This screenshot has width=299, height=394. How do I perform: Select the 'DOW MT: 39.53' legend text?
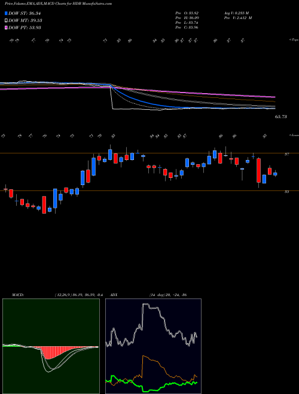click(x=25, y=21)
